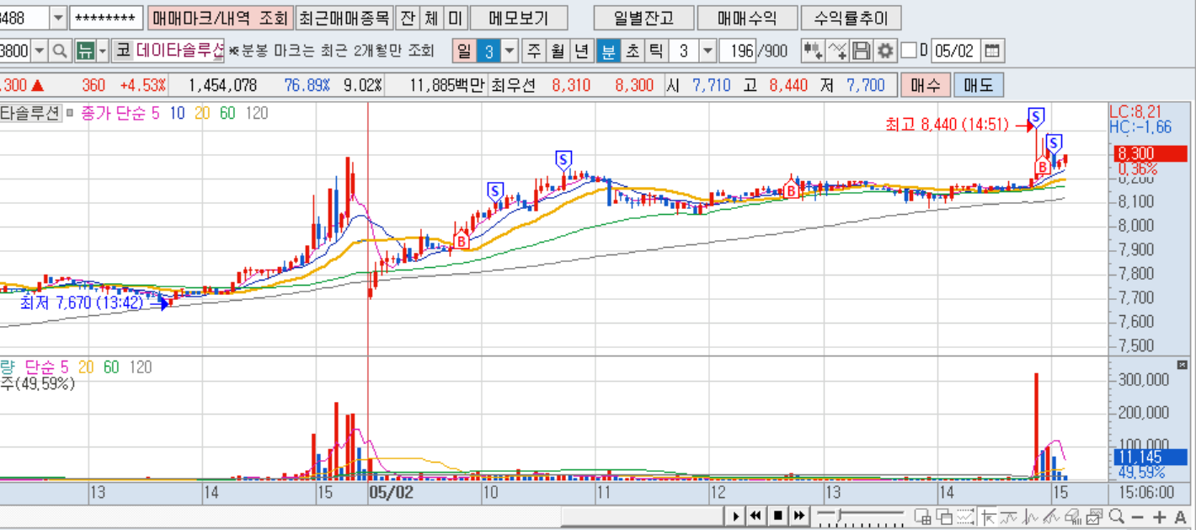Open the minute-interval dropdown after 틱 3
Screen dimensions: 1196x530
pyautogui.click(x=707, y=51)
